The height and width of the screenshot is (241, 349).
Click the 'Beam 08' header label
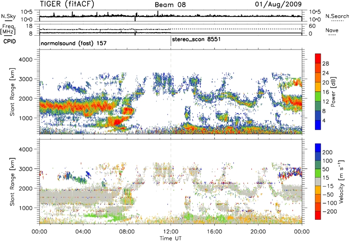170,5
